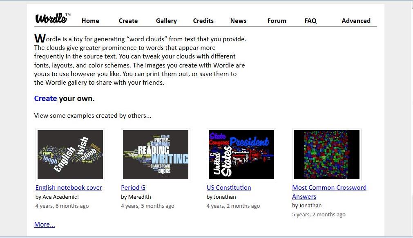Follow the Period G link
Screen dimensions: 413x238
click(133, 188)
